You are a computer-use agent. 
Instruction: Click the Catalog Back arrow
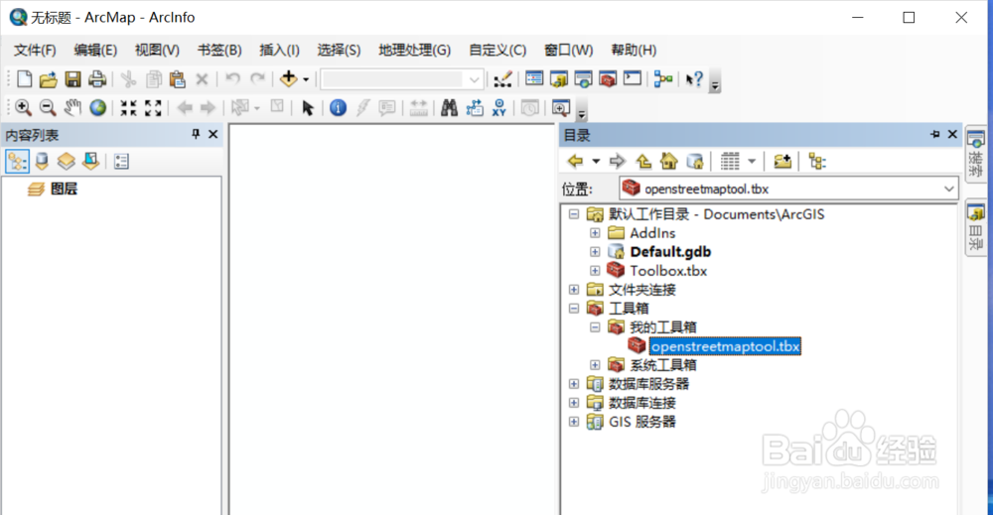pyautogui.click(x=575, y=162)
